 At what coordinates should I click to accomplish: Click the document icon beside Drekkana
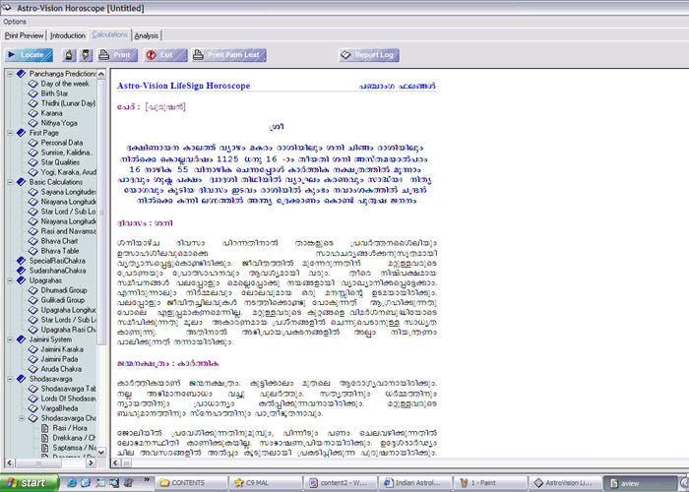tap(45, 438)
